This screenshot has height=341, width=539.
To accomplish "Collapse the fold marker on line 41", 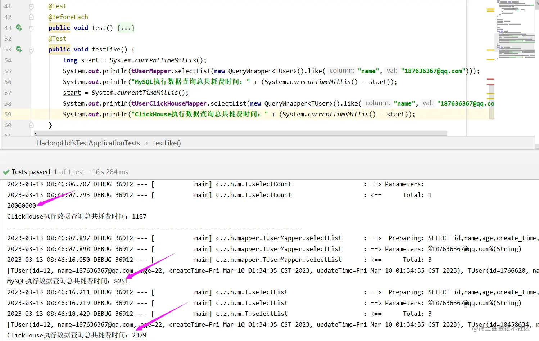I will (31, 6).
